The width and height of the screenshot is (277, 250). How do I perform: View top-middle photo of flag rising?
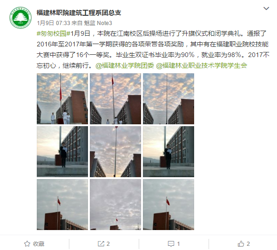(115, 99)
